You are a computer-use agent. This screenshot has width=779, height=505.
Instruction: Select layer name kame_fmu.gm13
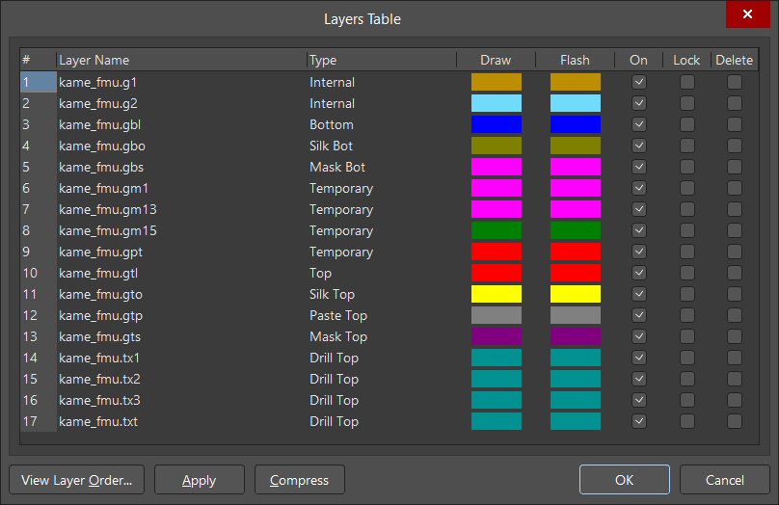pos(108,209)
